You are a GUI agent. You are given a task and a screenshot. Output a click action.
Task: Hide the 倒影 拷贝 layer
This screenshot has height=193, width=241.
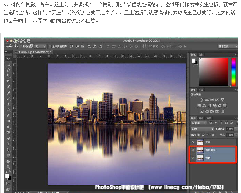pos(193,150)
